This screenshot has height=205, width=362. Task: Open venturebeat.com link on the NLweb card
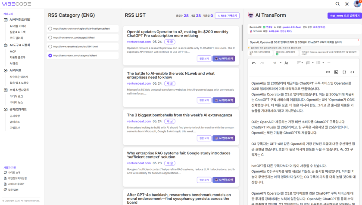coord(139,83)
